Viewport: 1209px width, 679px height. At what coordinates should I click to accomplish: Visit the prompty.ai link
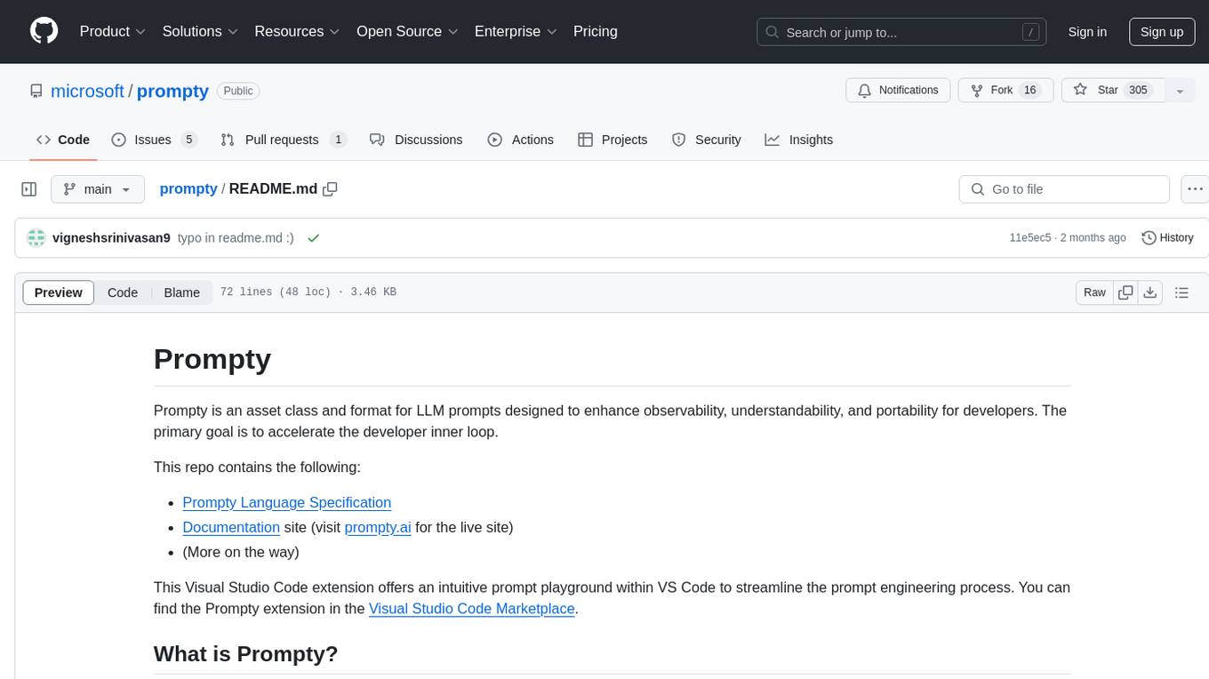[x=378, y=527]
